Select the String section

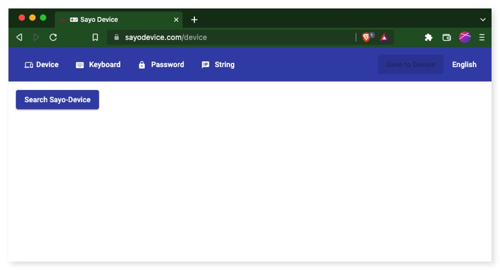pyautogui.click(x=218, y=65)
